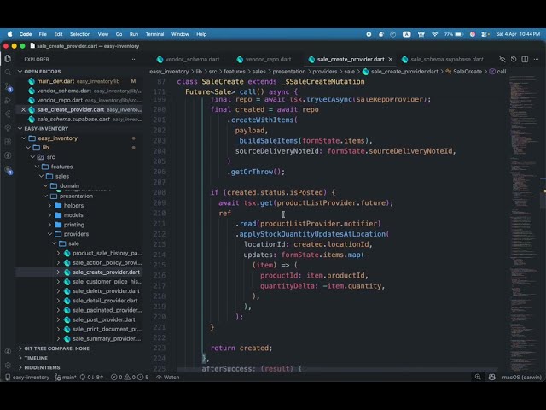Click 'presentation' breadcrumb segment
Viewport: 546px width, 410px height.
coord(288,72)
